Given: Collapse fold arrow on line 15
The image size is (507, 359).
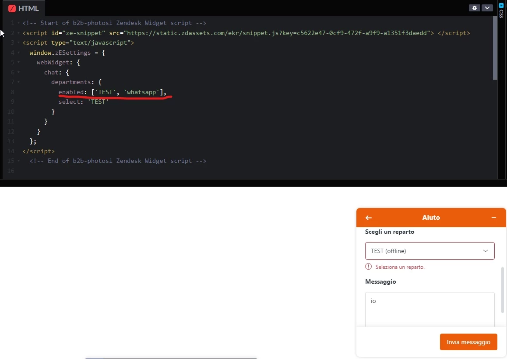Looking at the screenshot, I should (x=19, y=161).
